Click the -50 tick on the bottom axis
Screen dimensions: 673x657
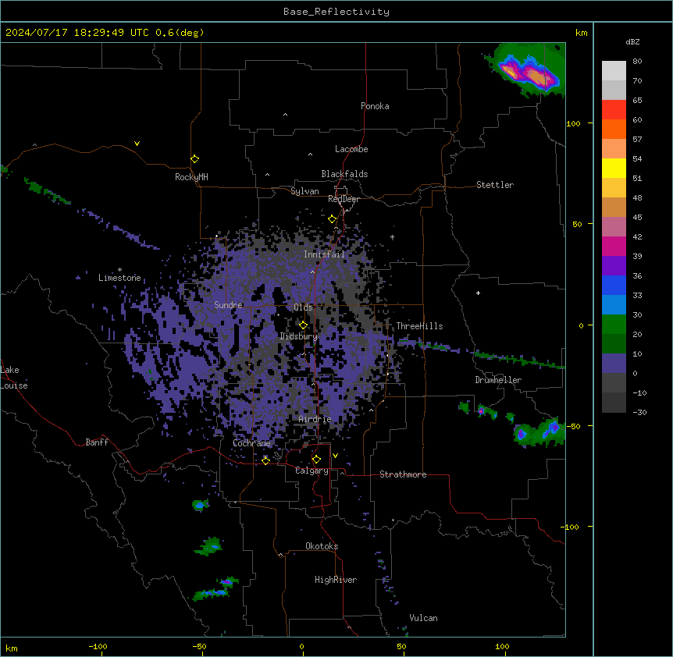(199, 646)
